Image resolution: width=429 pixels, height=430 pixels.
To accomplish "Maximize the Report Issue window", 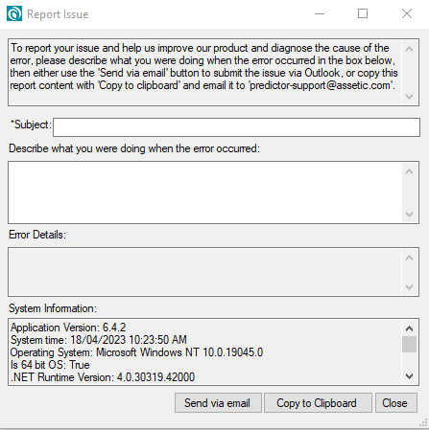I will [x=363, y=13].
